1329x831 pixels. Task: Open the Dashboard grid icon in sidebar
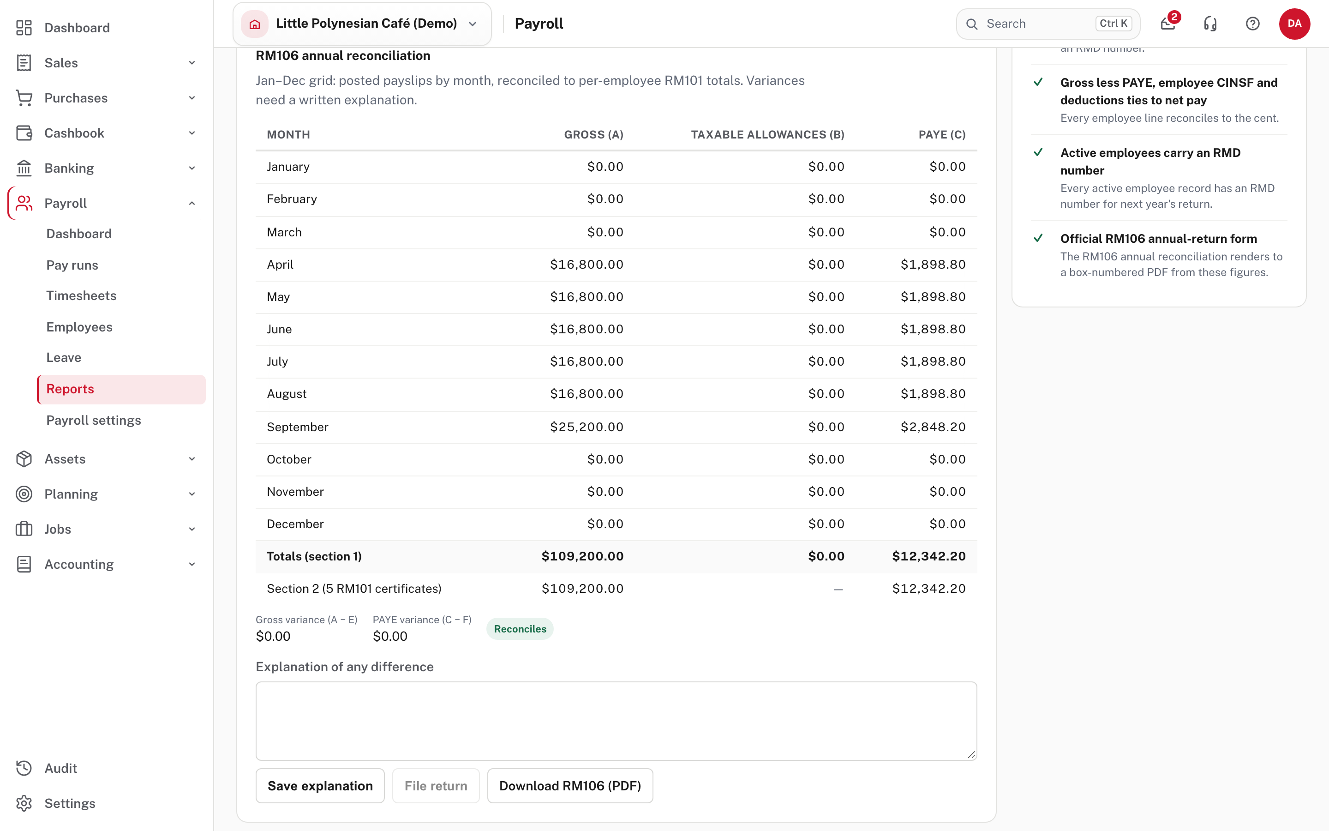pyautogui.click(x=24, y=28)
